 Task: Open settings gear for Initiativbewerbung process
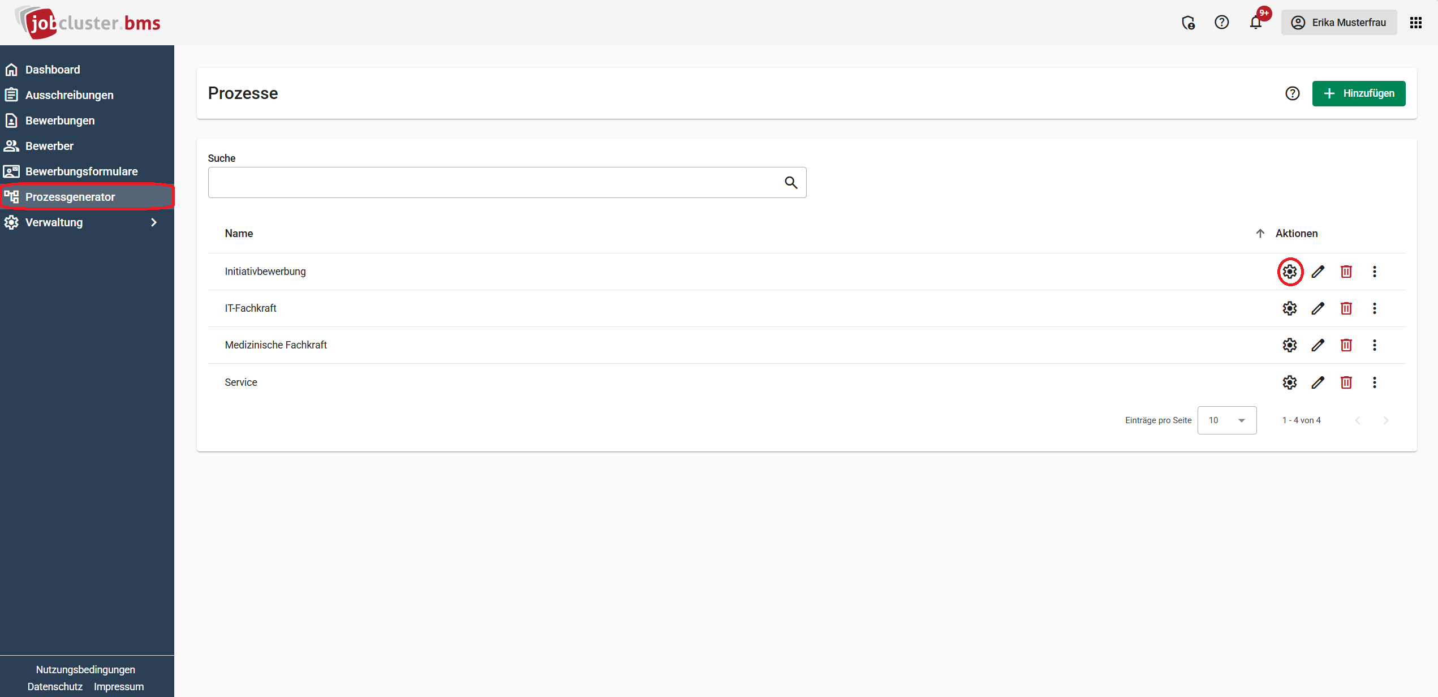tap(1289, 272)
